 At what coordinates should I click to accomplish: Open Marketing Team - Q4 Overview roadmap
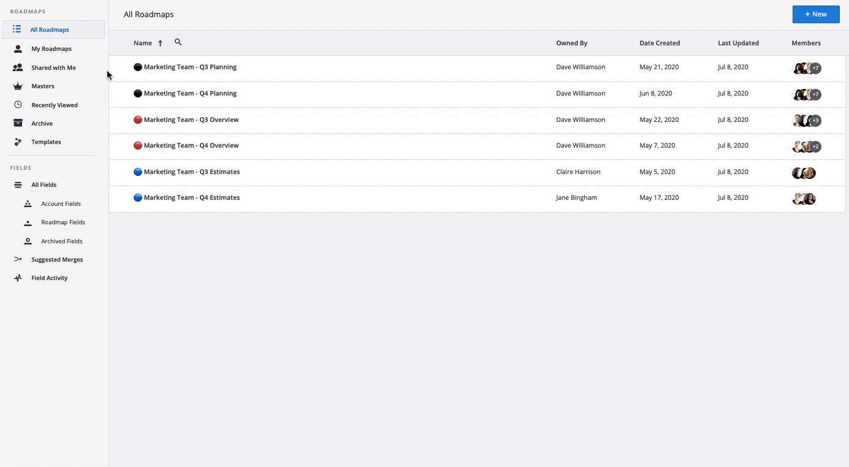point(191,146)
